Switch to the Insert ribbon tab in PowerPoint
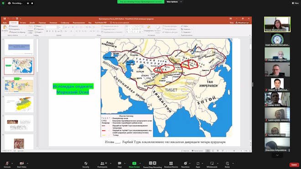The image size is (301, 169). click(x=23, y=23)
